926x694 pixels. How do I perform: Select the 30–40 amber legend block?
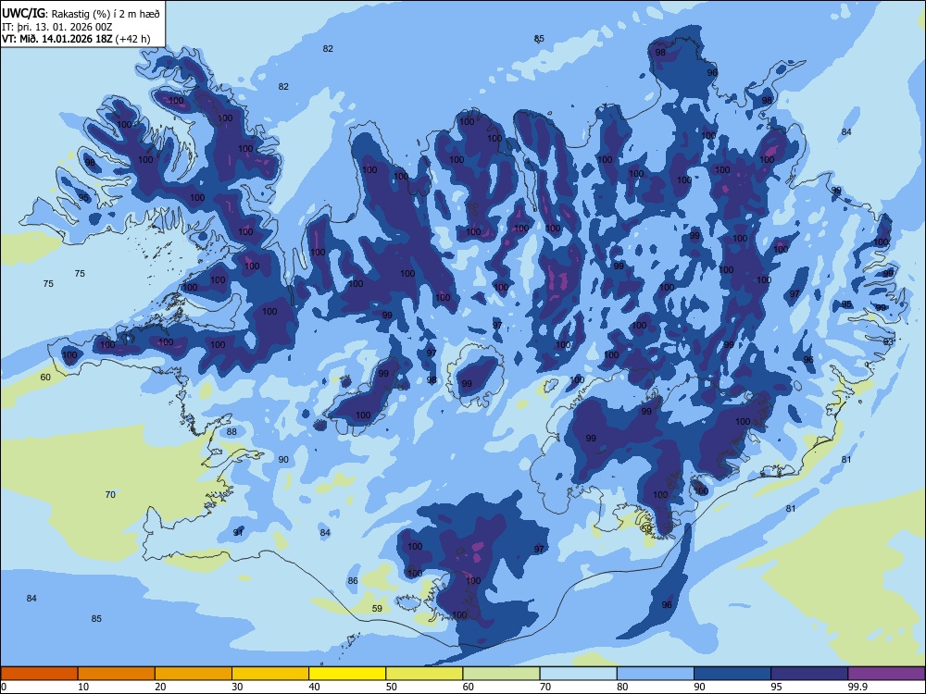pos(270,674)
